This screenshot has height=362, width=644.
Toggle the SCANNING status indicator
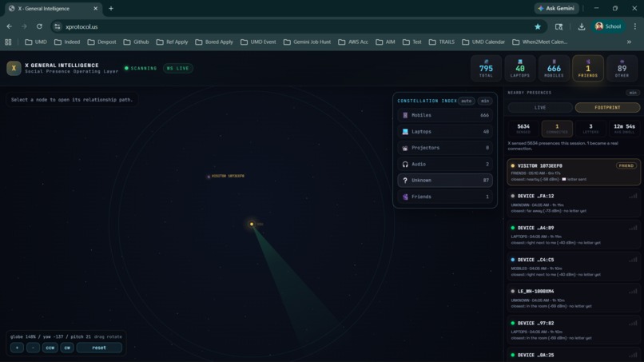coord(141,68)
